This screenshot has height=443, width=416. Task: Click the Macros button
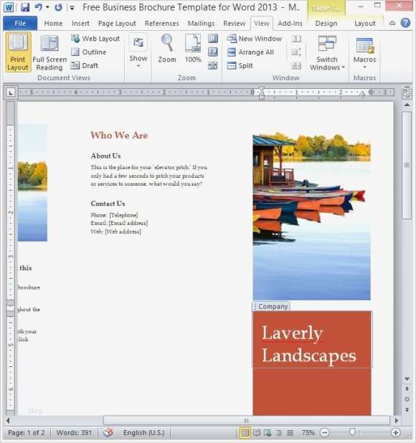364,52
